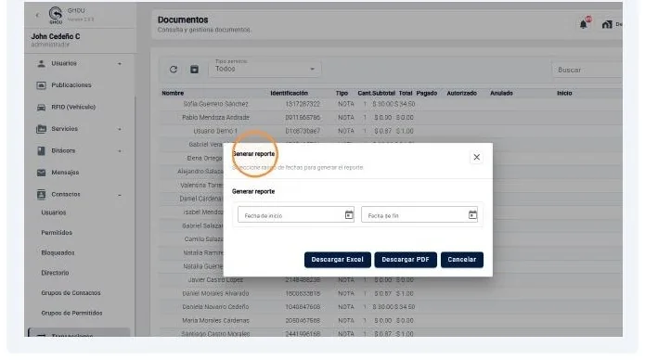Click the Publicaciones icon in sidebar
Viewport: 645px width, 360px height.
pos(41,85)
